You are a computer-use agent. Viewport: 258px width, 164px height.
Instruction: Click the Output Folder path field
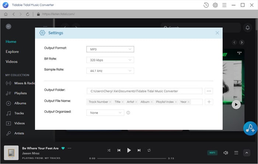[x=144, y=91]
